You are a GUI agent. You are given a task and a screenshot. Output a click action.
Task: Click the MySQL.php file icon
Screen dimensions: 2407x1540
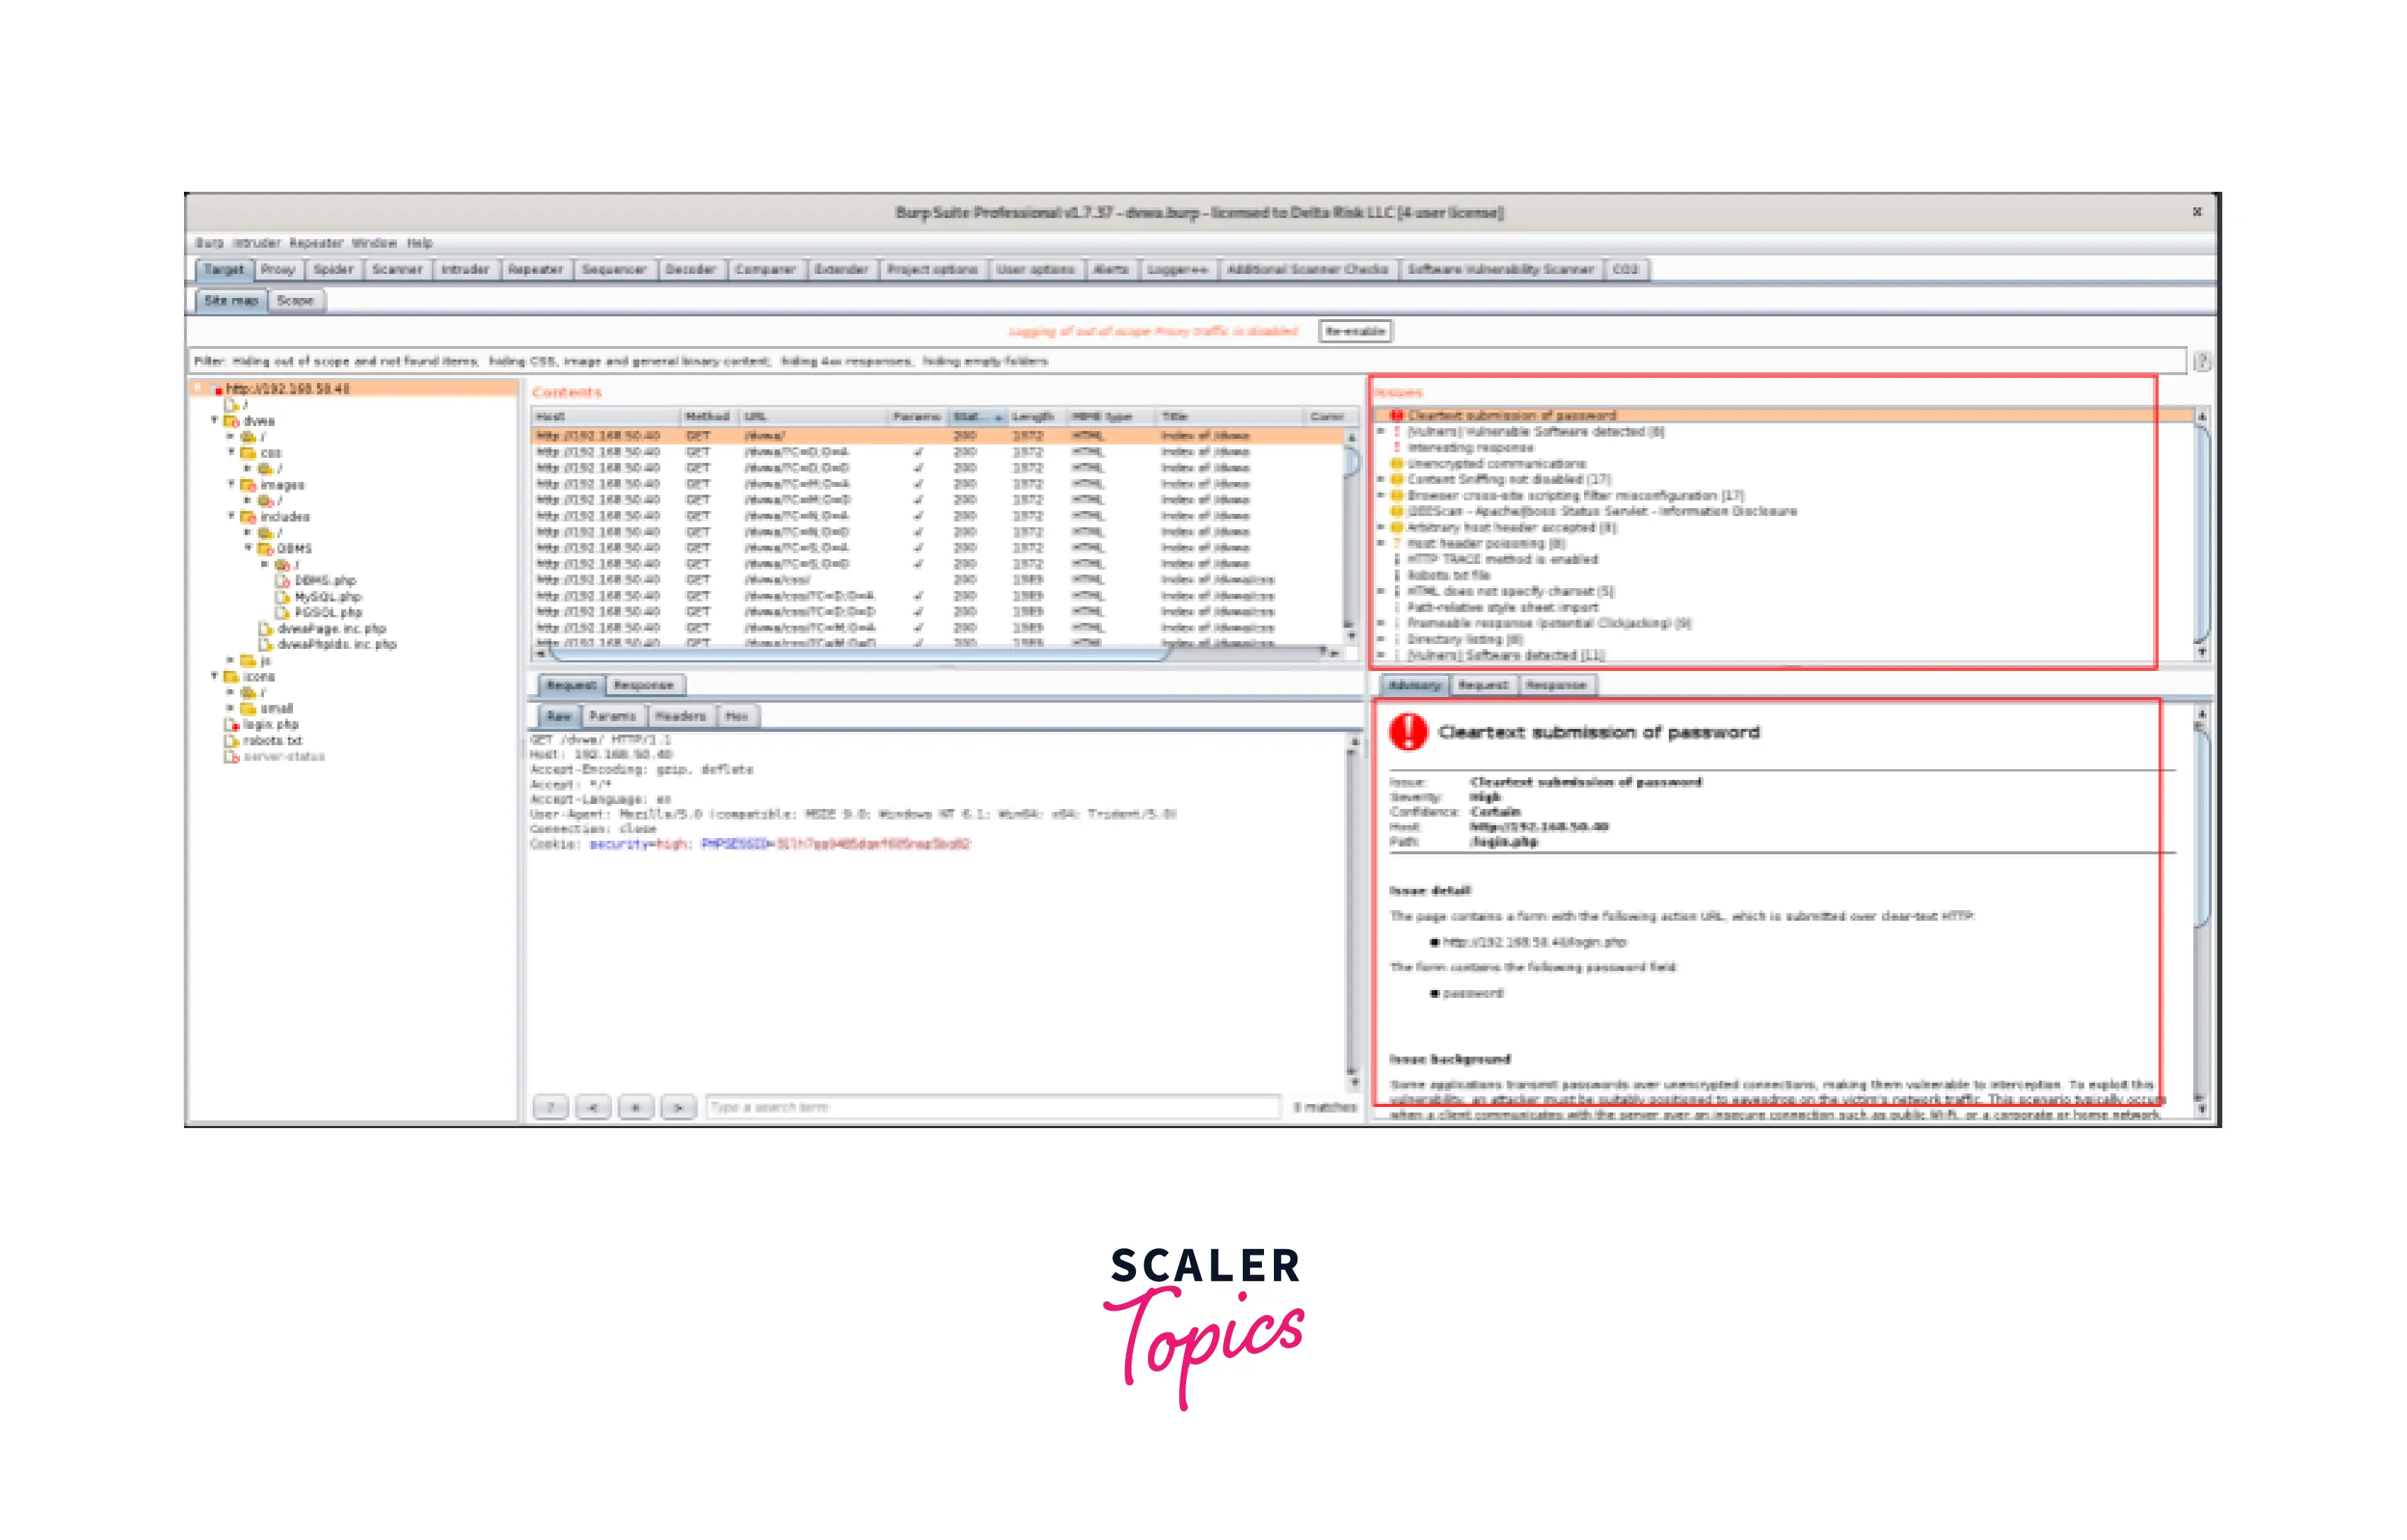pyautogui.click(x=283, y=597)
